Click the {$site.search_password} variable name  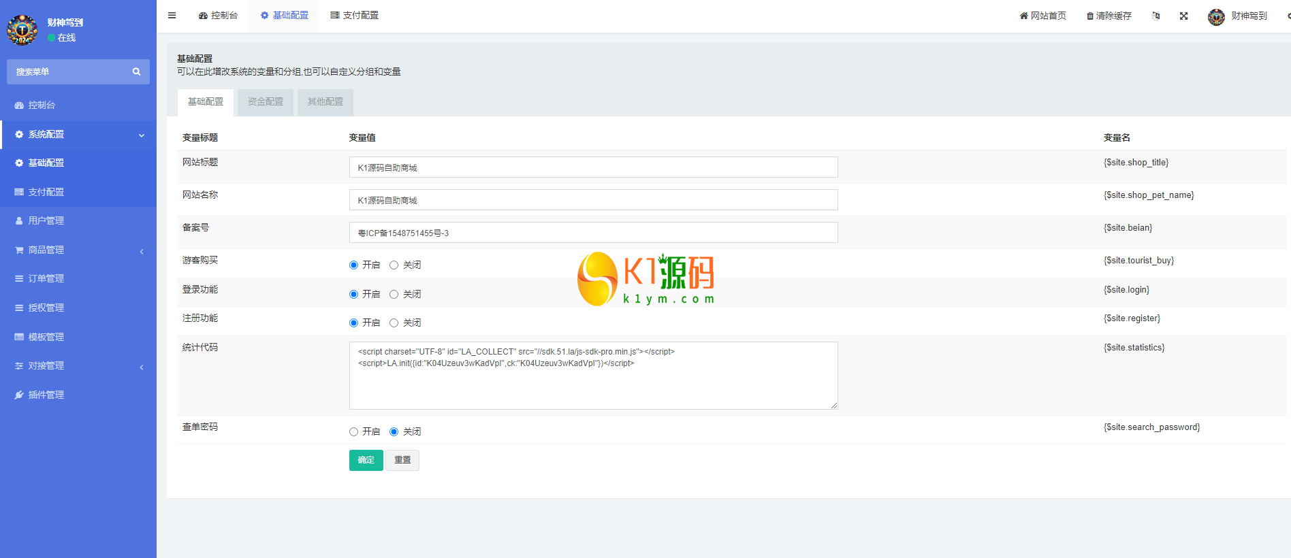point(1151,427)
